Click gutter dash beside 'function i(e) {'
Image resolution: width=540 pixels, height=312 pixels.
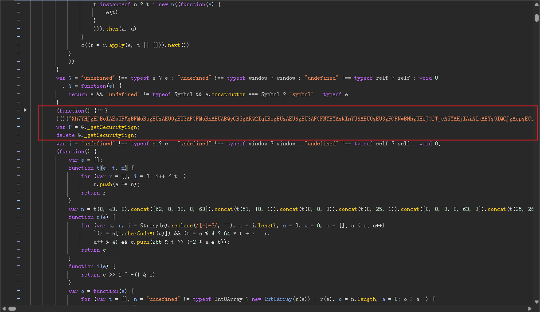click(x=19, y=266)
